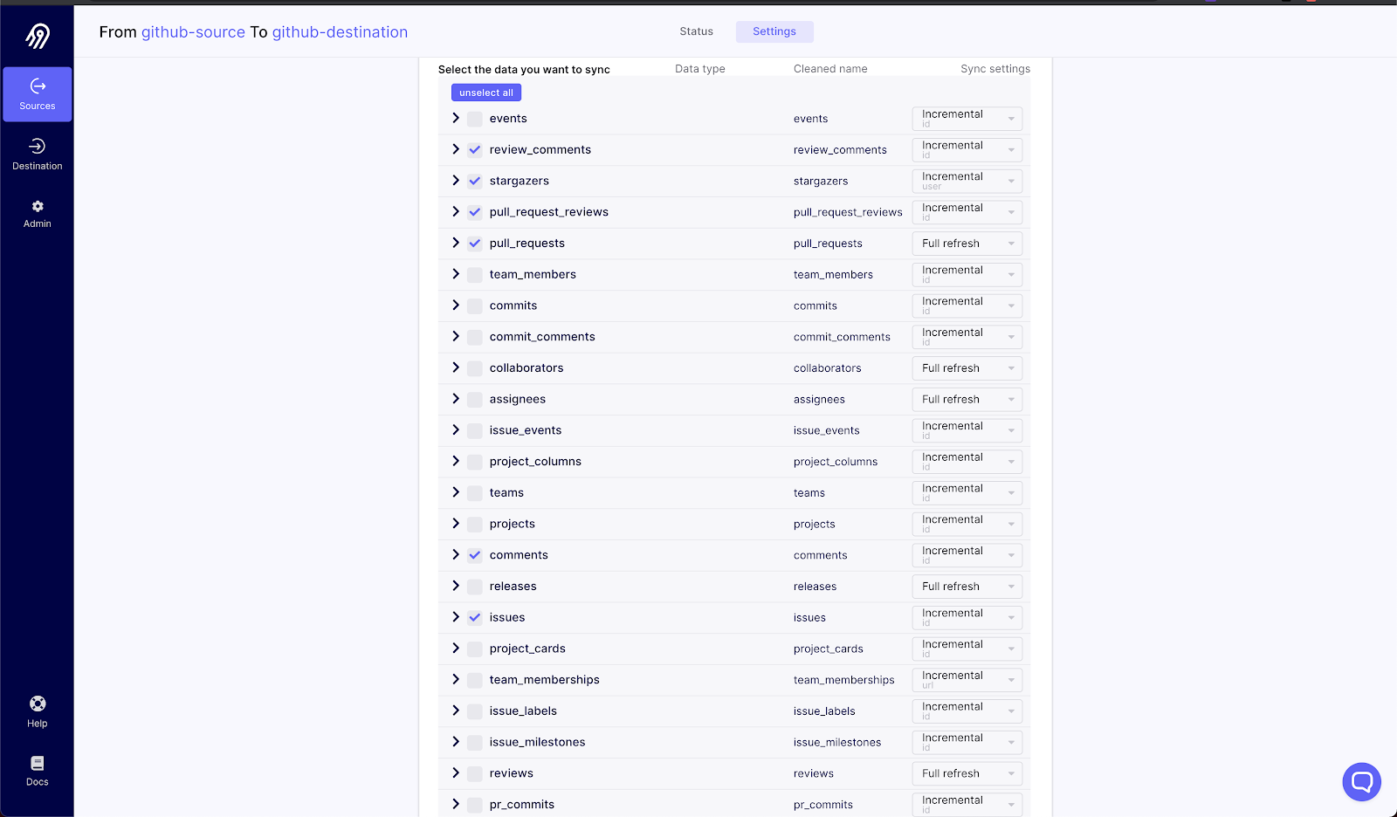1397x817 pixels.
Task: Click the issues stream name
Action: pos(506,617)
